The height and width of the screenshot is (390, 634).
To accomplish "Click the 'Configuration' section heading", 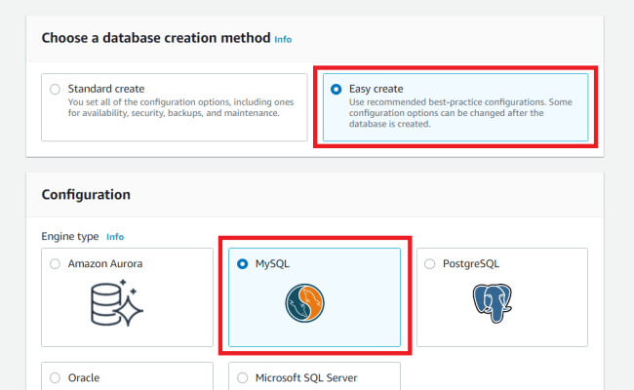I will (86, 194).
